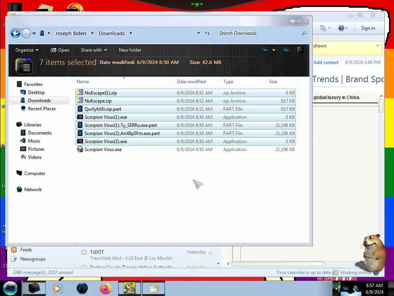Viewport: 394px width, 296px height.
Task: Select Scorpion Virus(2).AnX8p5Fm.exe.part icon
Action: coord(80,133)
